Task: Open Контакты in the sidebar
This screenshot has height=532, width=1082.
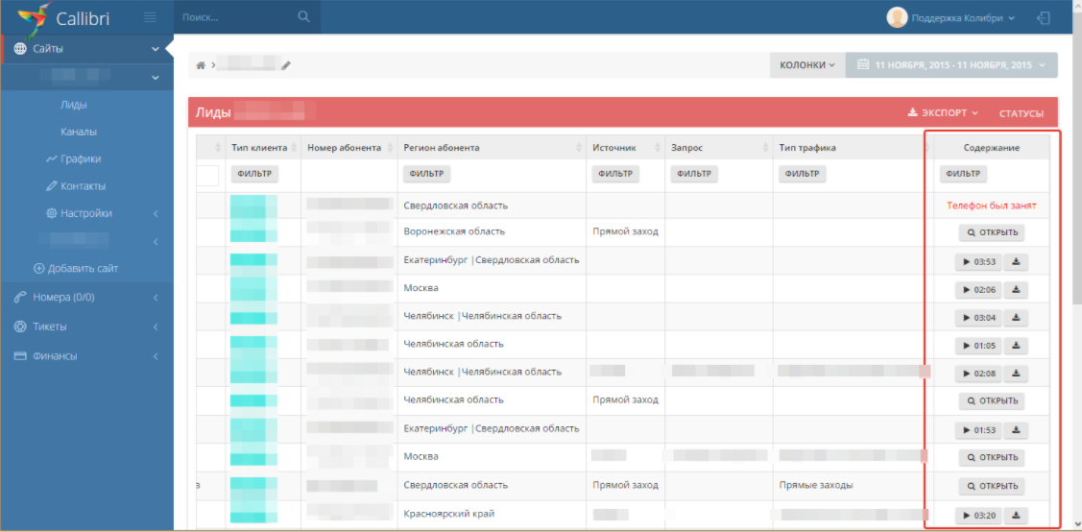Action: tap(76, 186)
